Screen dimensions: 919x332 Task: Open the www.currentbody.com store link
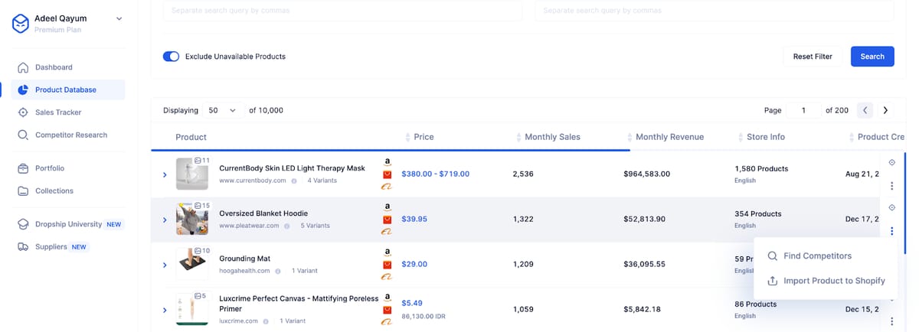[253, 181]
